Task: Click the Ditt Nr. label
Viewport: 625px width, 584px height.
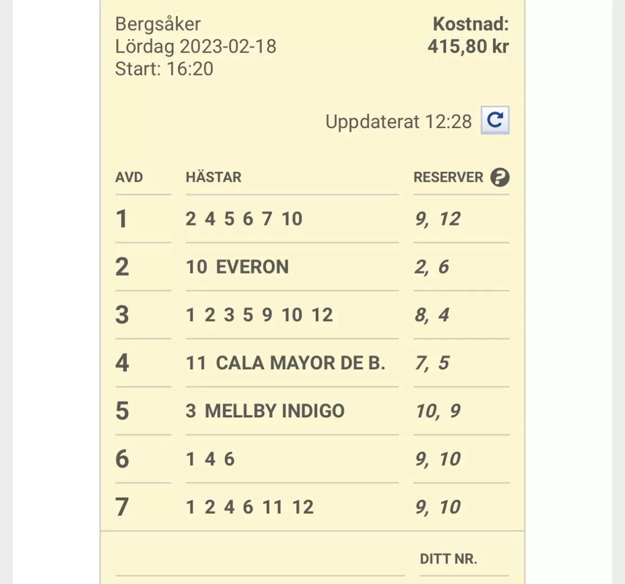Action: [448, 559]
